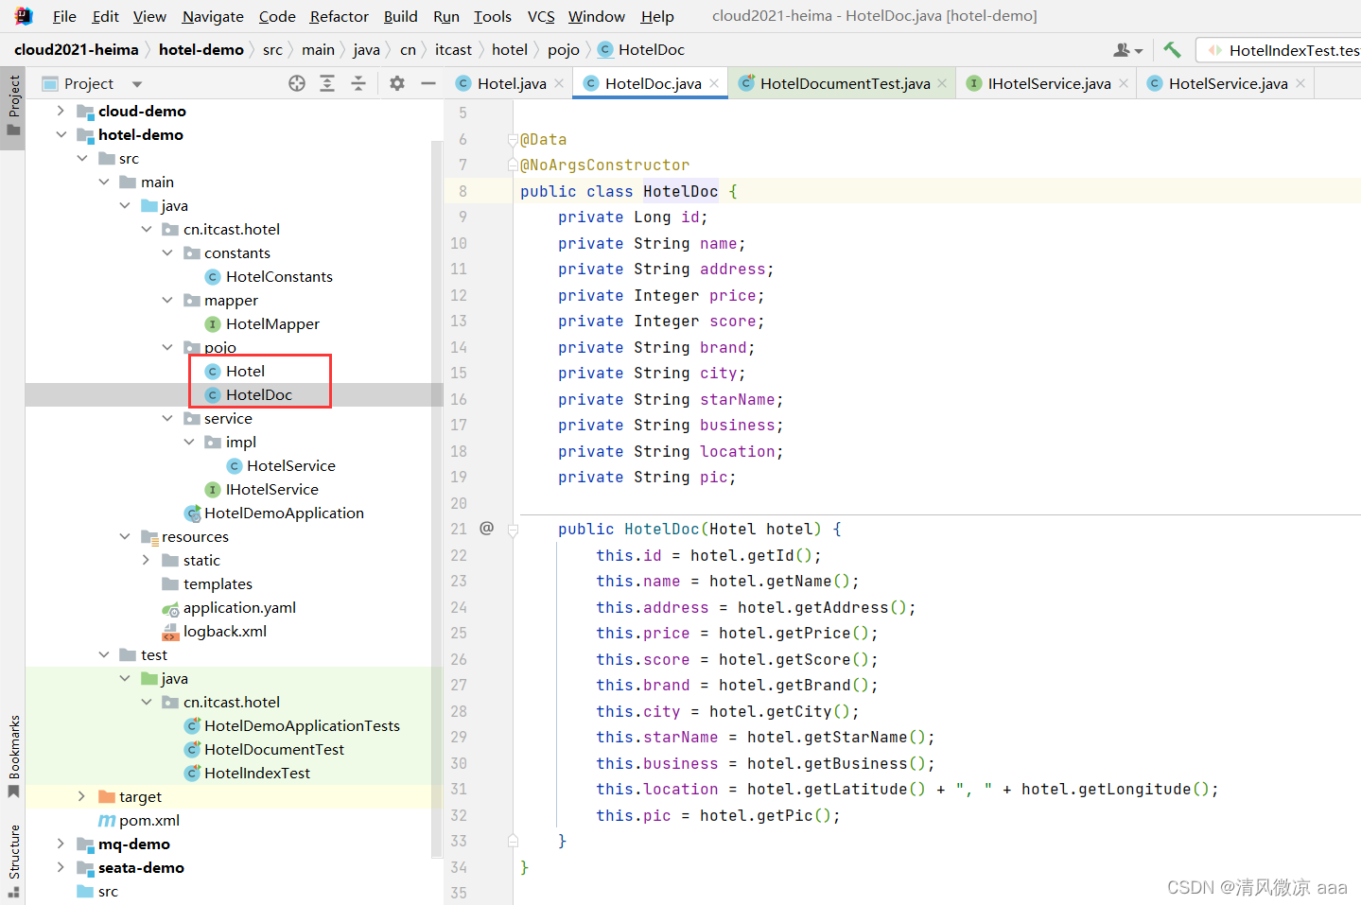Click the Project tree vertical scrollbar
The height and width of the screenshot is (905, 1361).
[437, 498]
